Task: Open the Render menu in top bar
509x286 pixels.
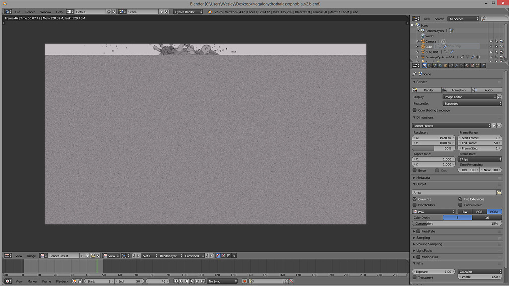Action: pos(30,12)
